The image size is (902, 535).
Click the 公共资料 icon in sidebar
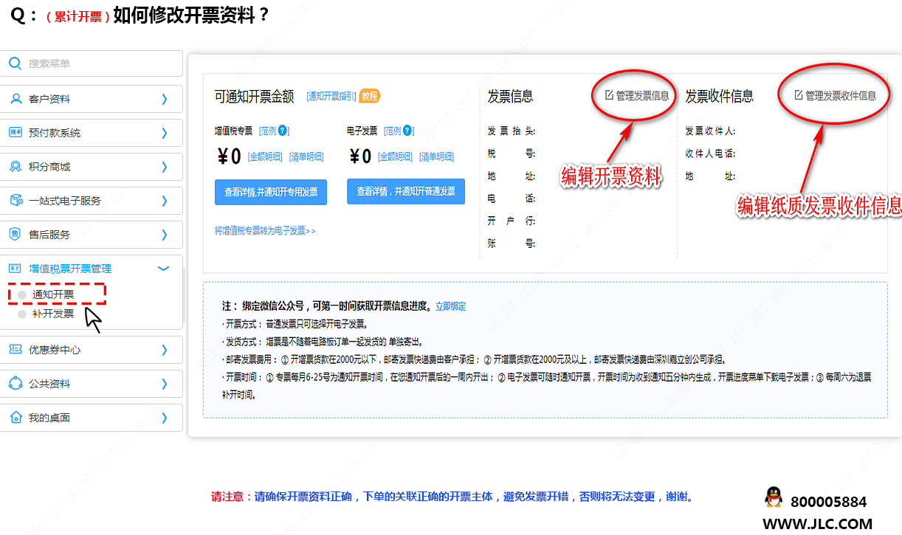click(x=16, y=384)
